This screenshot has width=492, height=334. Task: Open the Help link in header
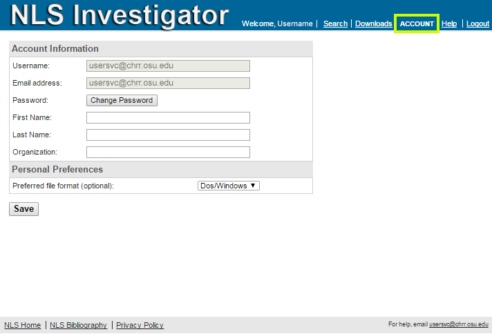pos(449,24)
